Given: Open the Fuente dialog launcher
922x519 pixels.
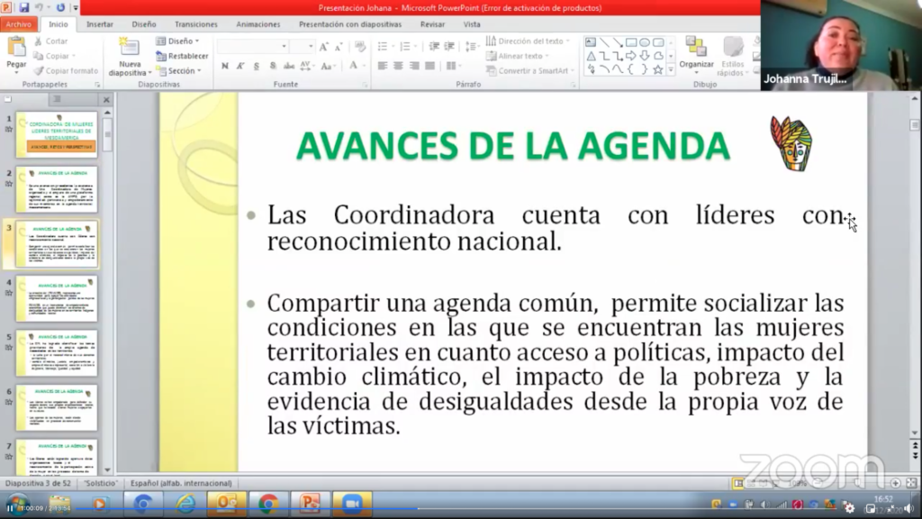Looking at the screenshot, I should coord(366,85).
